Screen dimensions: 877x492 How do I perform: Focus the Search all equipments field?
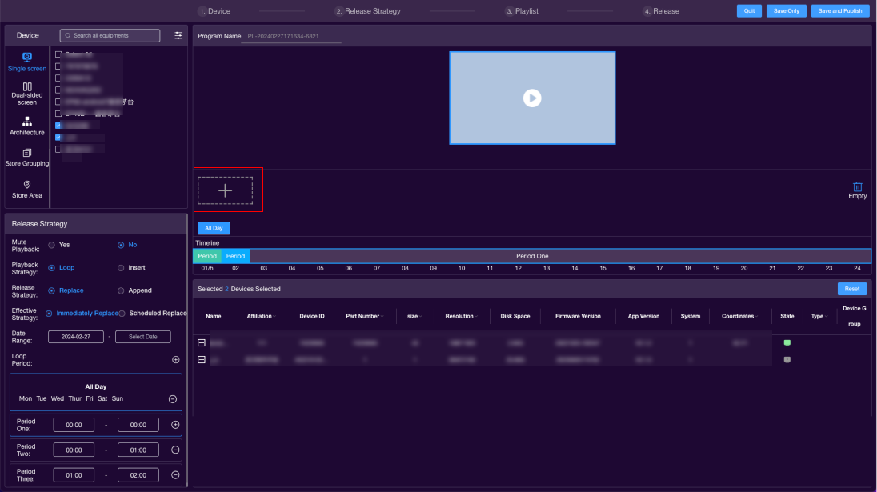110,36
